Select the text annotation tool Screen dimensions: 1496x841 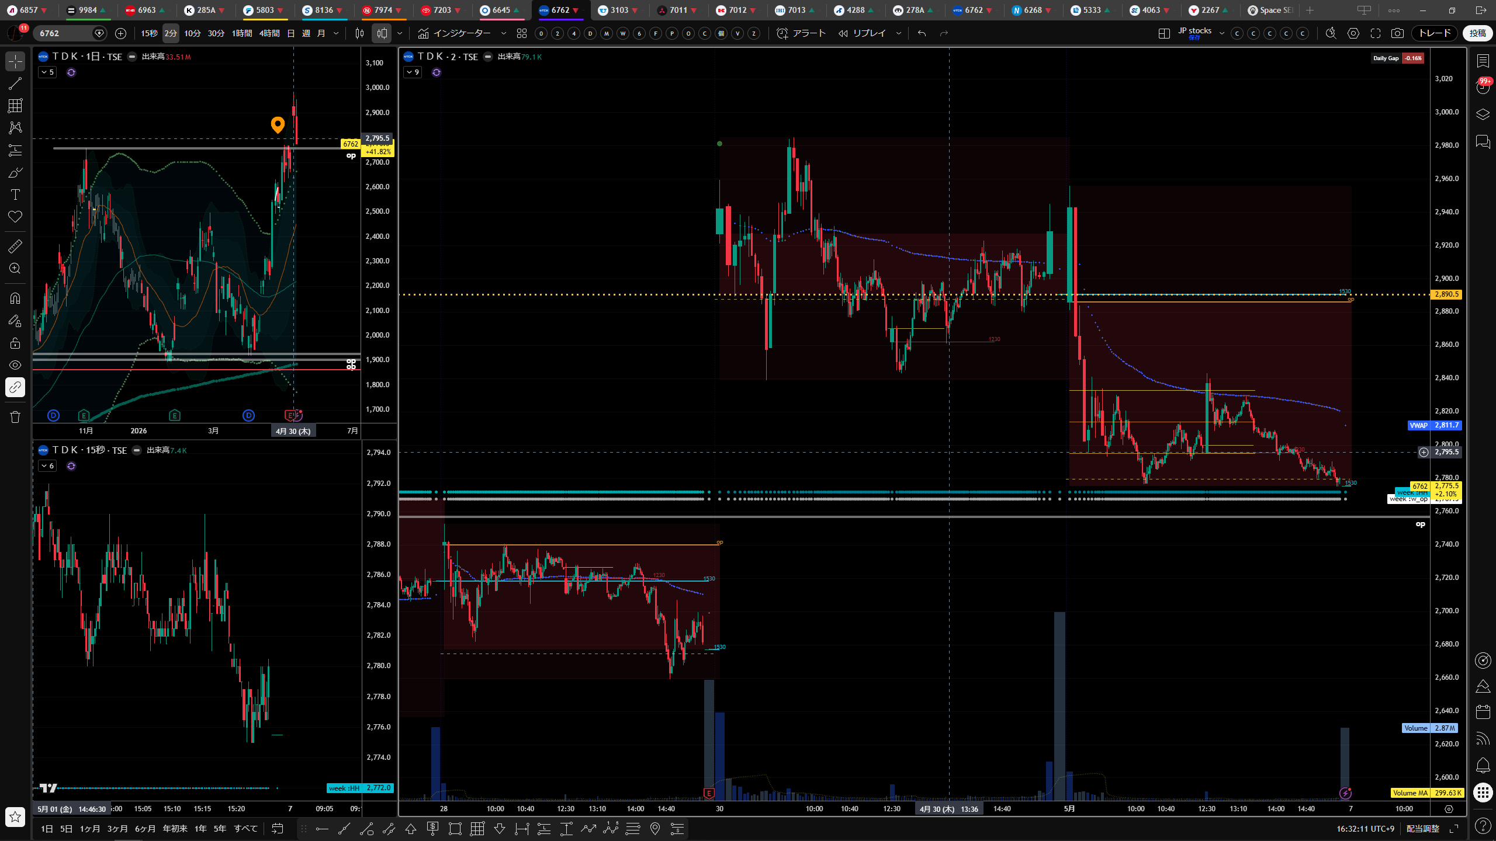[15, 194]
